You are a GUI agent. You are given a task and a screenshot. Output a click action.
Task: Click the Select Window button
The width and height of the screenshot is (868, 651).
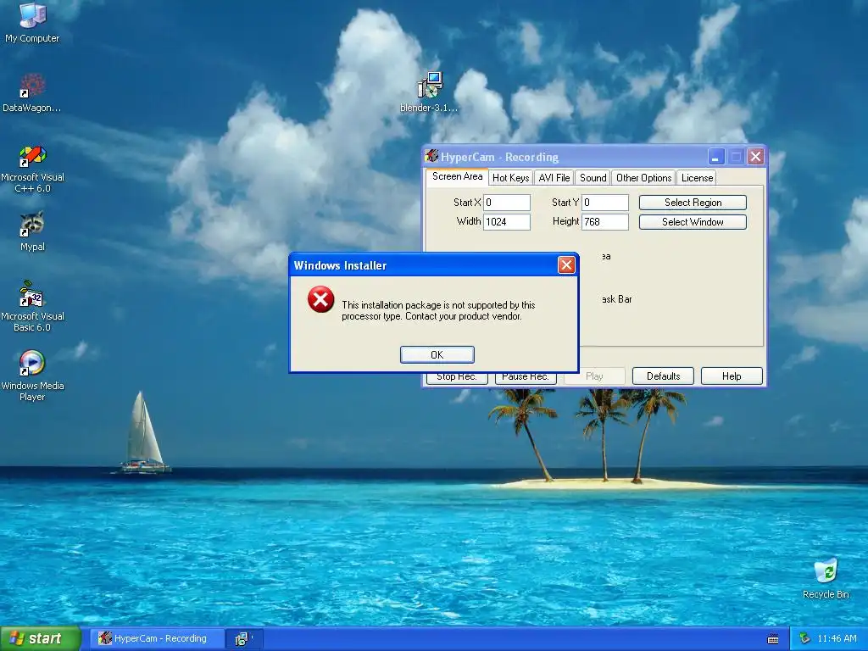(x=693, y=222)
